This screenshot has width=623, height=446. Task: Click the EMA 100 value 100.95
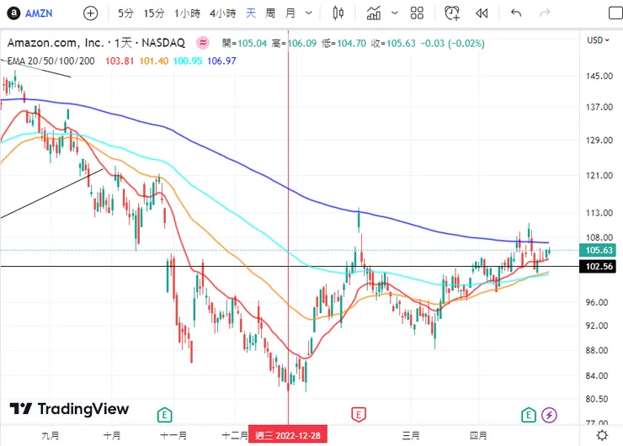(188, 61)
